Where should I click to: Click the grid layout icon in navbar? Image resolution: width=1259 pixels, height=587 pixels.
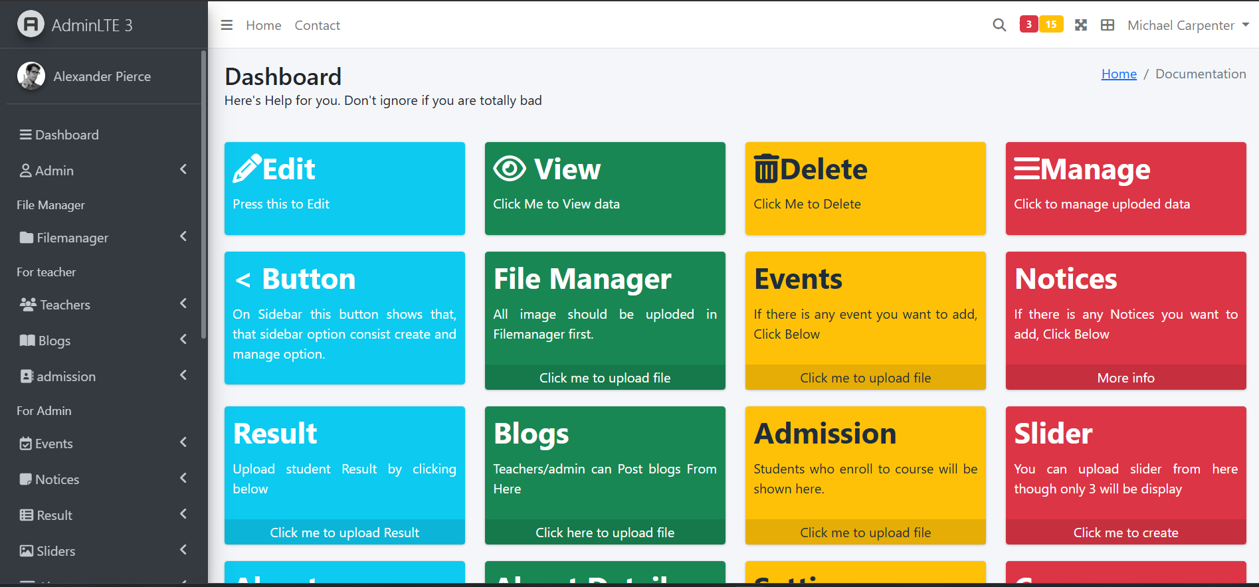pos(1108,25)
